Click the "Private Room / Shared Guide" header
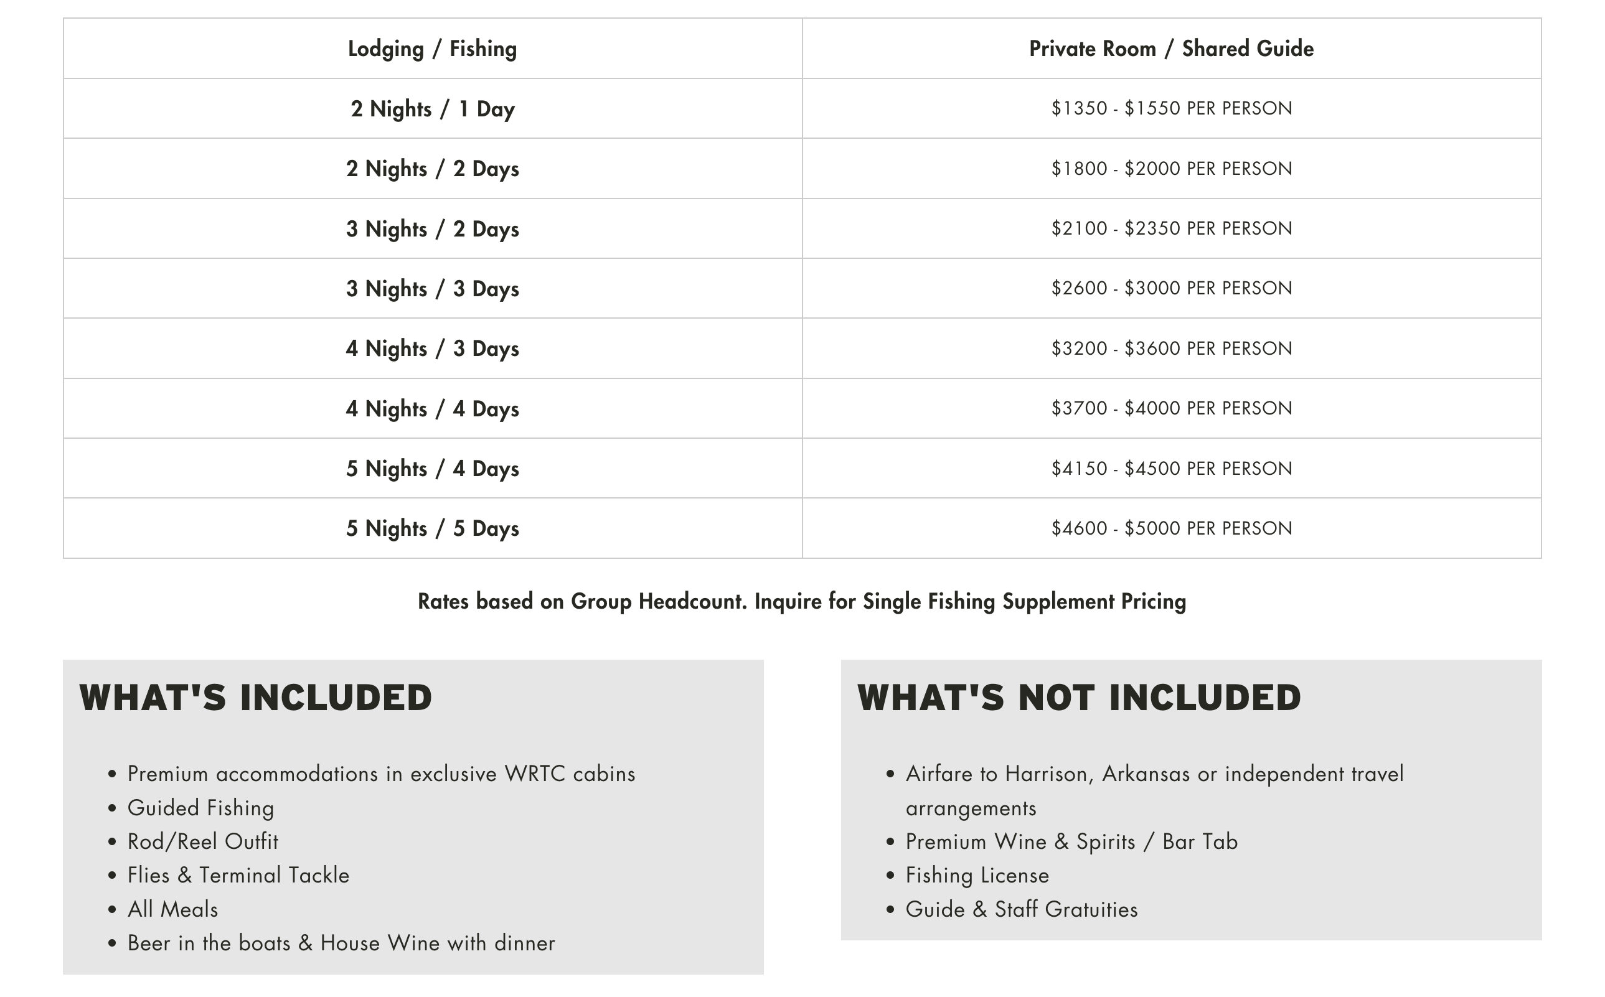This screenshot has width=1605, height=997. [1171, 49]
